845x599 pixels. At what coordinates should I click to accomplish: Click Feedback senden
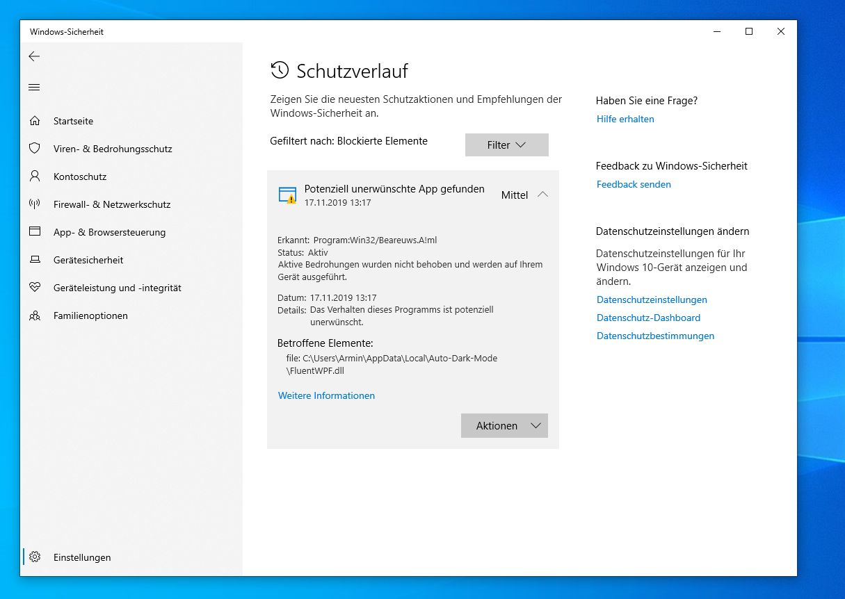[x=634, y=184]
